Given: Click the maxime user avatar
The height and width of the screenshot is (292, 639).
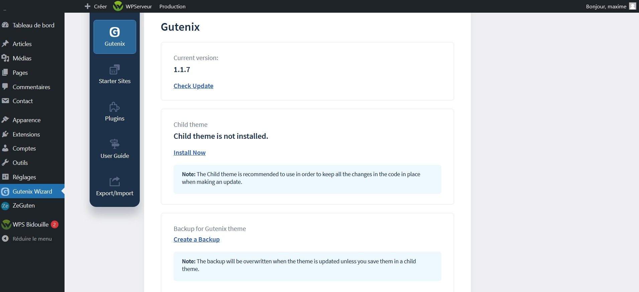Looking at the screenshot, I should click(632, 6).
